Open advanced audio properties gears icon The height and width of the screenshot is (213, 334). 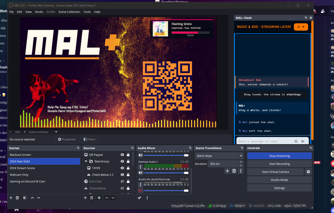click(140, 198)
